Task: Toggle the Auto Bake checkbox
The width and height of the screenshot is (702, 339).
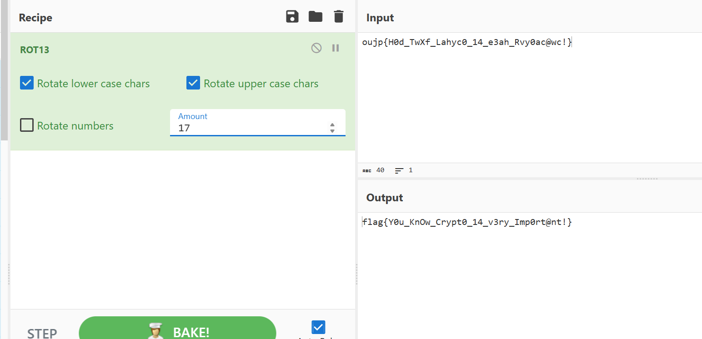Action: [x=318, y=327]
